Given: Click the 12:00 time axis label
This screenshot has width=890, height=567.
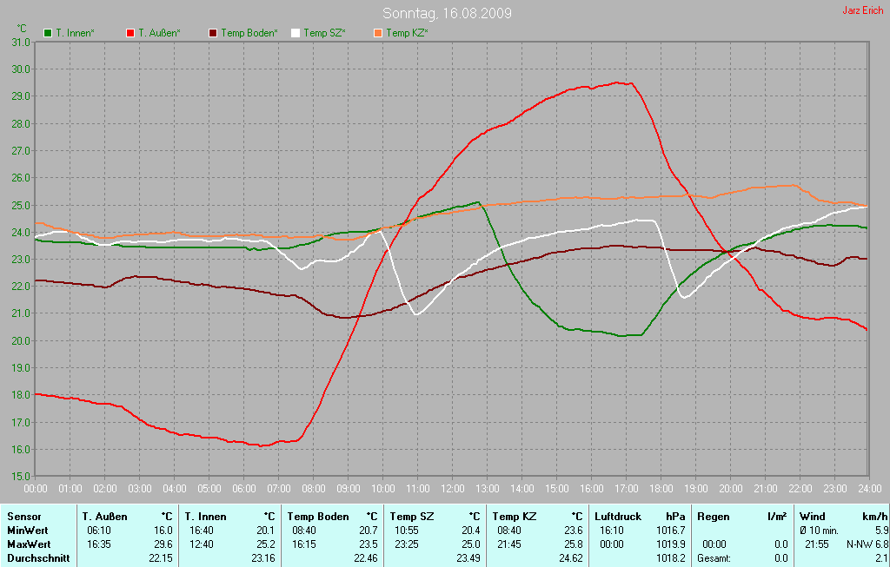Looking at the screenshot, I should pos(452,488).
